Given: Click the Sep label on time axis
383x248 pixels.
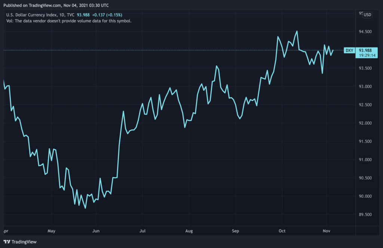Looking at the screenshot, I should 235,231.
